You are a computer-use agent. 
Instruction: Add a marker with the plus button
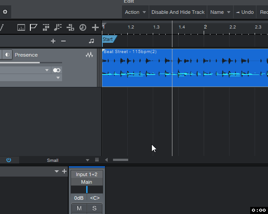point(53,41)
